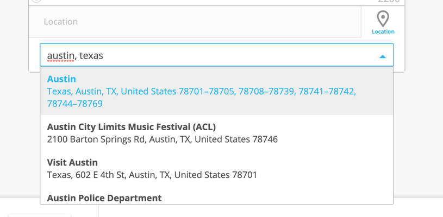The image size is (443, 217).
Task: Click the 'Visit Austin' bold heading
Action: point(72,163)
